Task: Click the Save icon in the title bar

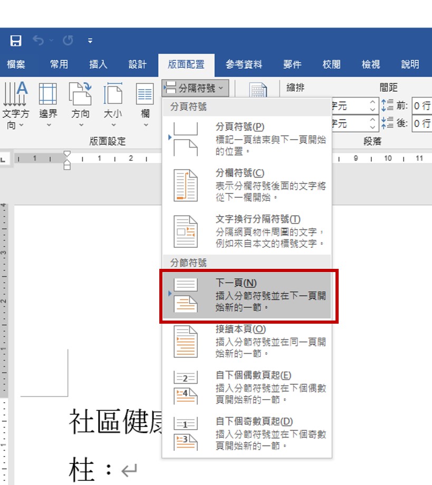Action: click(x=16, y=41)
